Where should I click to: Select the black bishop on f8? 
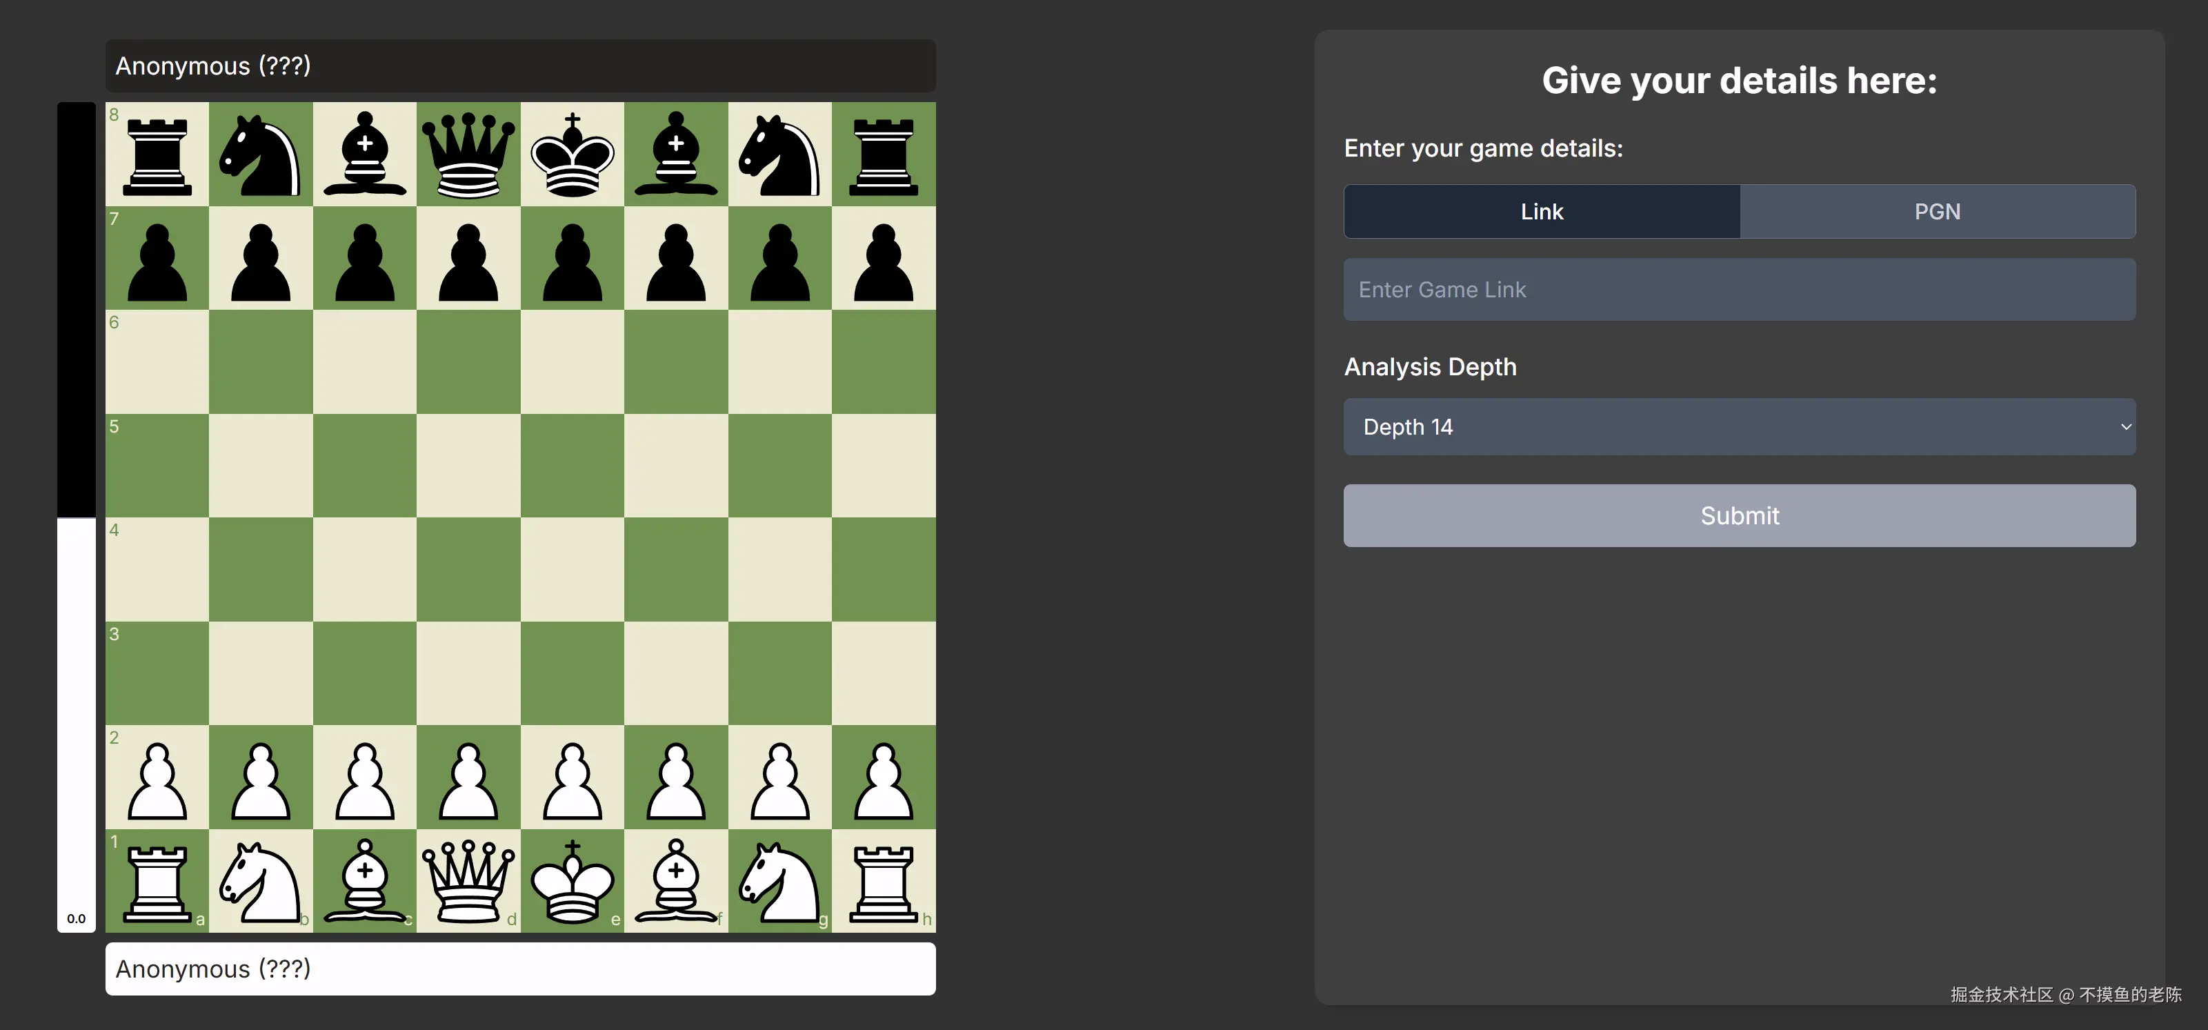tap(676, 155)
